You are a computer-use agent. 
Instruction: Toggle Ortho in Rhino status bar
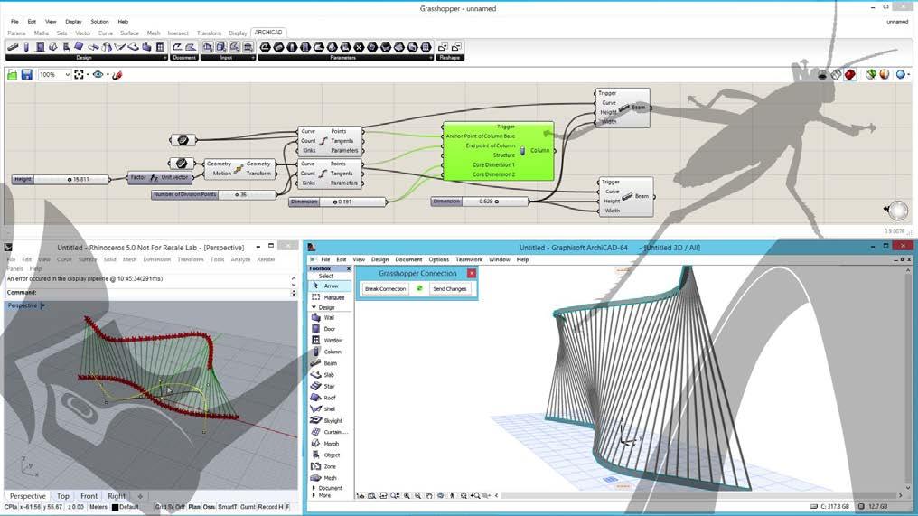[181, 507]
